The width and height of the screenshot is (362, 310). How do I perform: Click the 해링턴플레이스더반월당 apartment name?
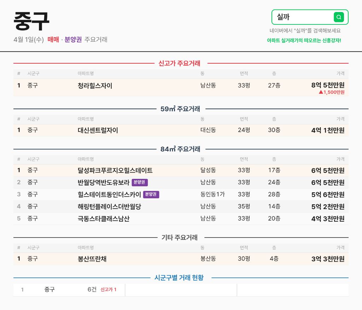(109, 206)
